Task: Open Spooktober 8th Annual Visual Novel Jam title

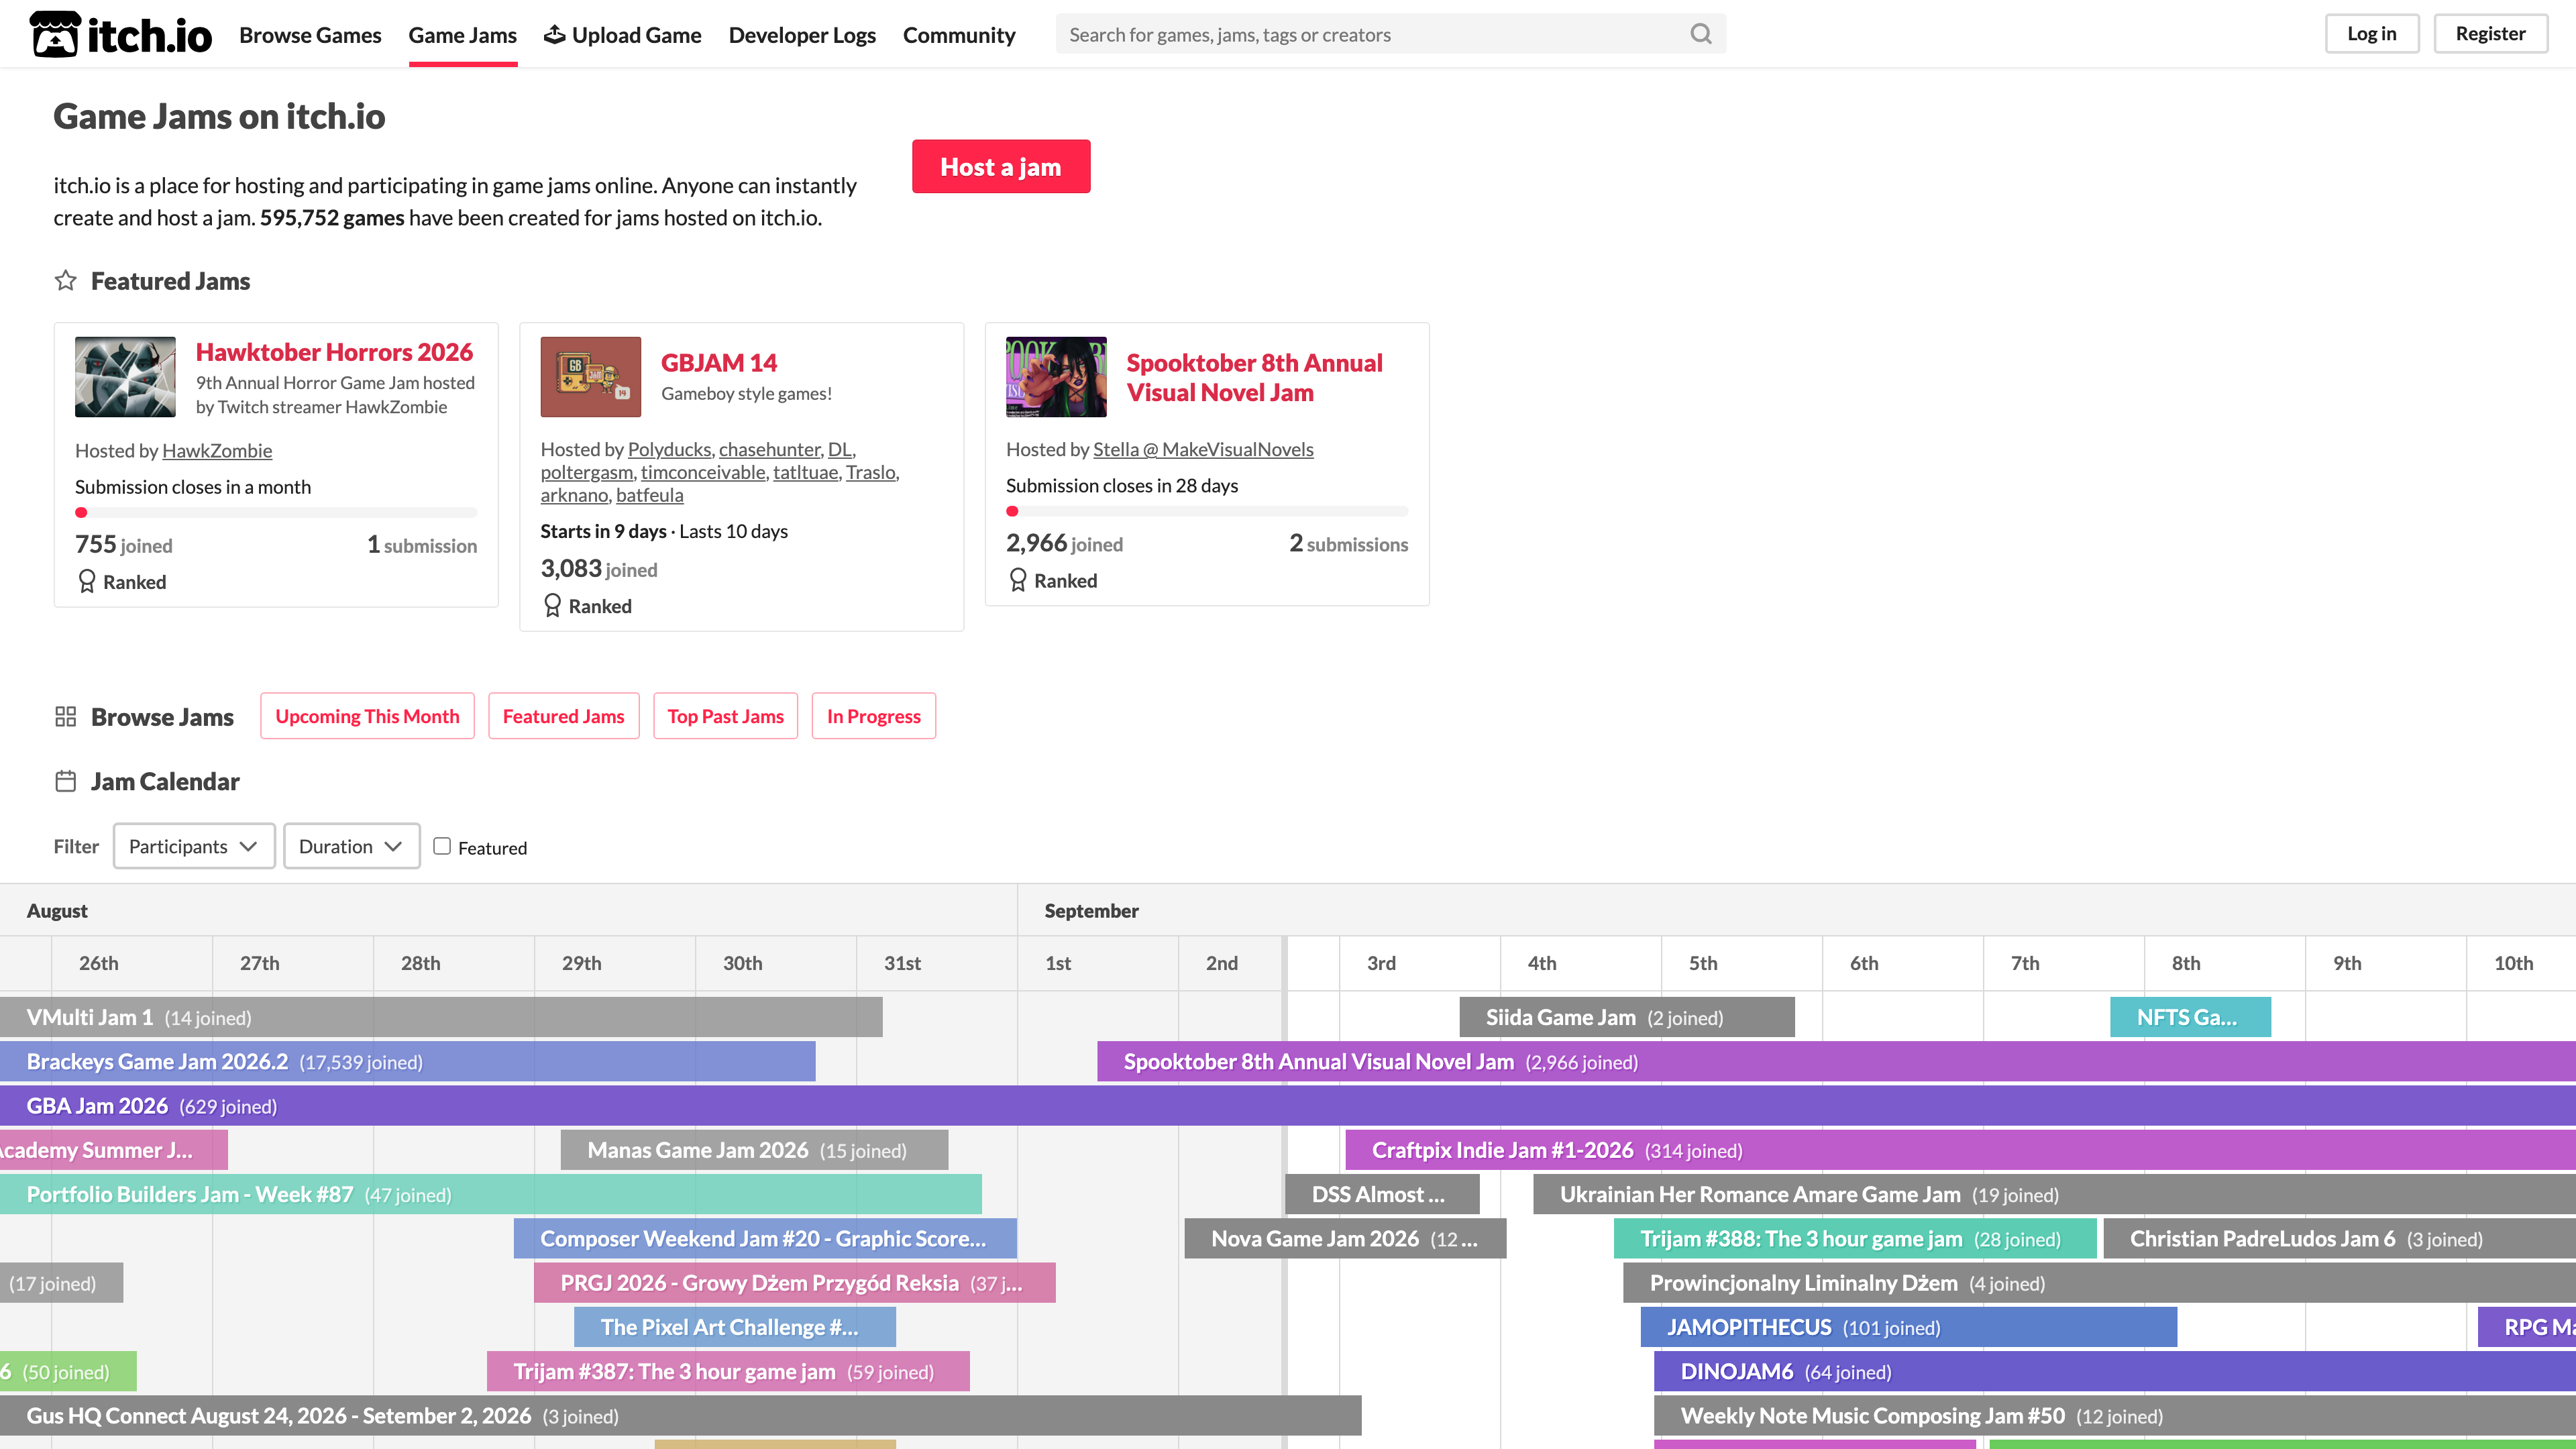Action: click(1254, 378)
